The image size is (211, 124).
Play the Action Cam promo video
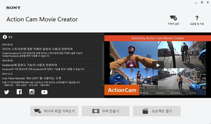[x=158, y=65]
